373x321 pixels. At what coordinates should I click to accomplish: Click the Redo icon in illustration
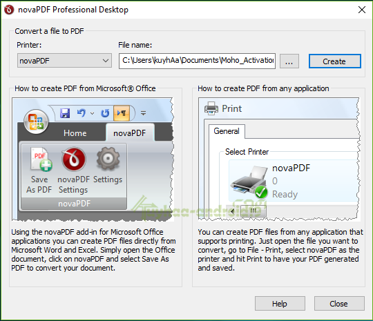(105, 113)
